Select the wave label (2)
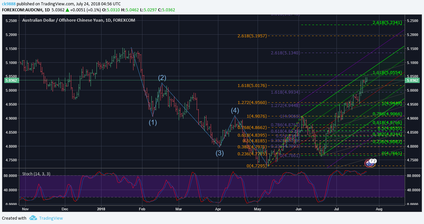This screenshot has height=224, width=424. pos(162,78)
